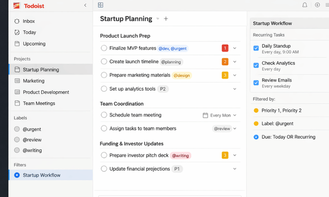The width and height of the screenshot is (329, 197).
Task: Add item with plus next to Startup Planning
Action: (166, 19)
